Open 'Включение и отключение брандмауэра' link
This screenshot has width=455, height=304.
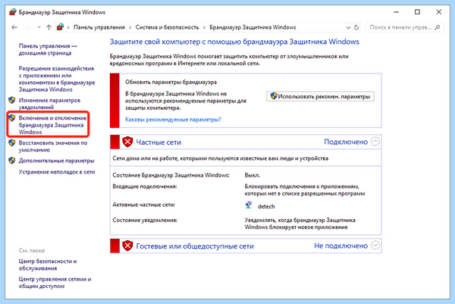click(52, 125)
